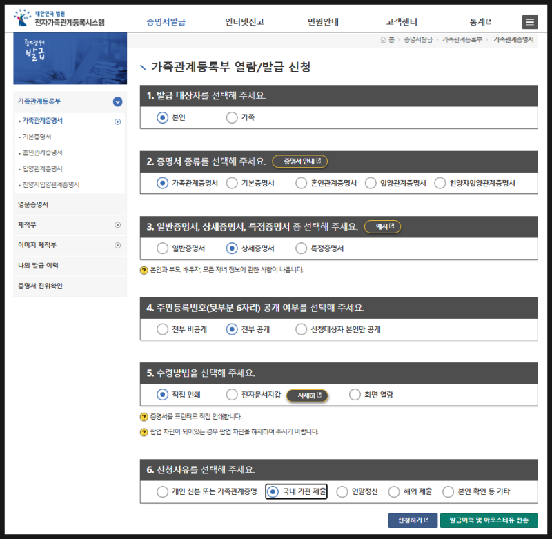The image size is (552, 539).
Task: Choose 혼인관계증명서 certificate type radio
Action: [x=301, y=183]
